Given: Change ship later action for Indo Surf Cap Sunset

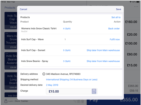Looking at the screenshot, I should (x=103, y=50).
